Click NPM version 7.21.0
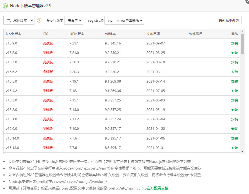This screenshot has width=249, height=194. (74, 53)
